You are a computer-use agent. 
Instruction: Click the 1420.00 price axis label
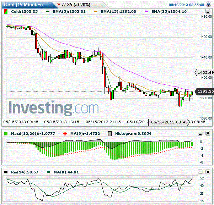pos(206,37)
